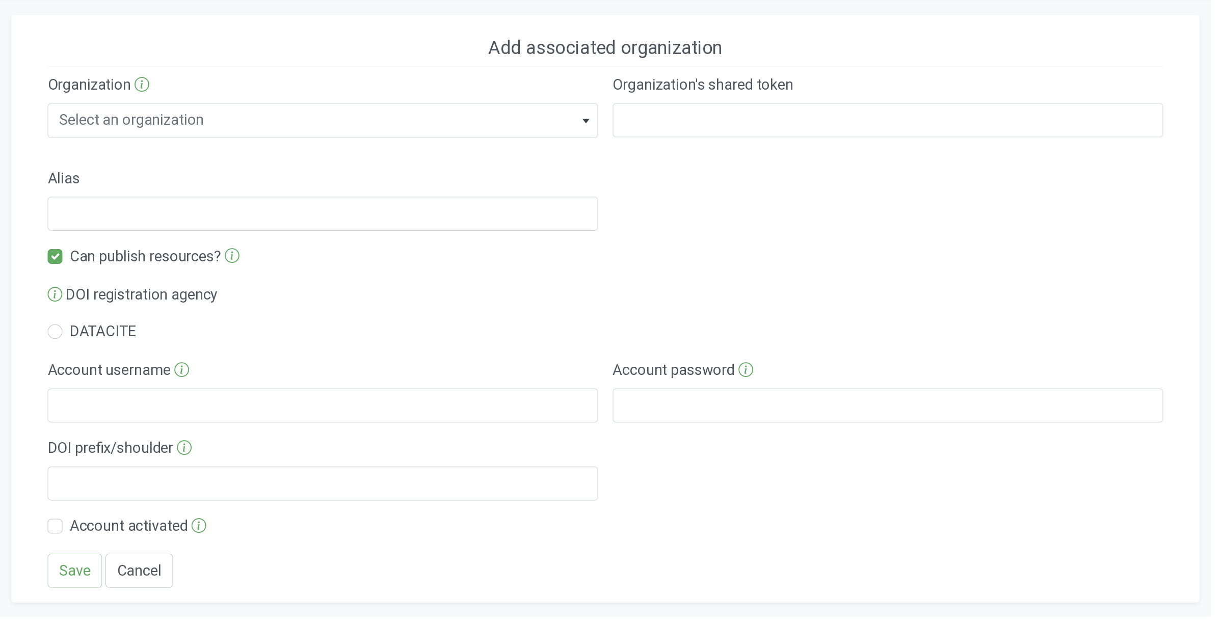
Task: Click the DOI prefix/shoulder input field
Action: (323, 483)
